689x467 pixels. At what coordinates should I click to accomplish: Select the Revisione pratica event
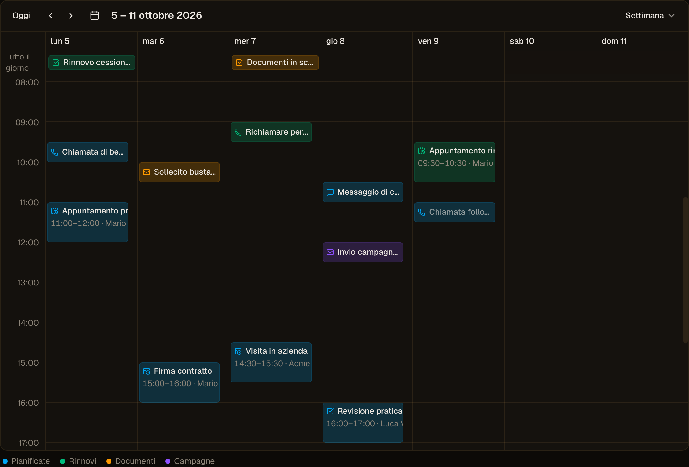[x=363, y=423]
